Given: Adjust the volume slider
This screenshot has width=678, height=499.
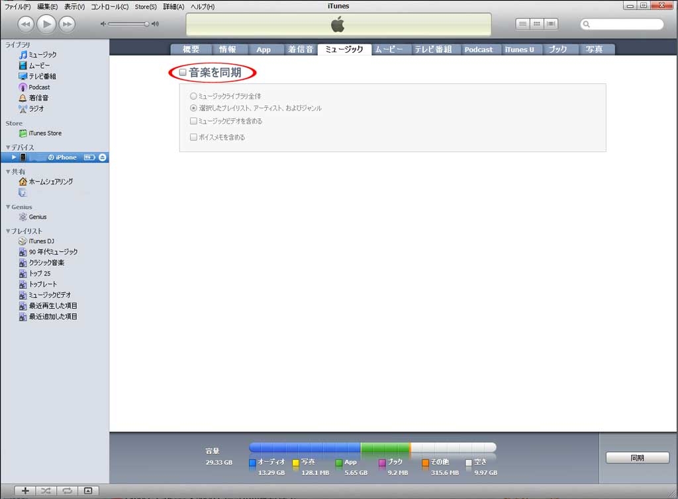Looking at the screenshot, I should 128,24.
